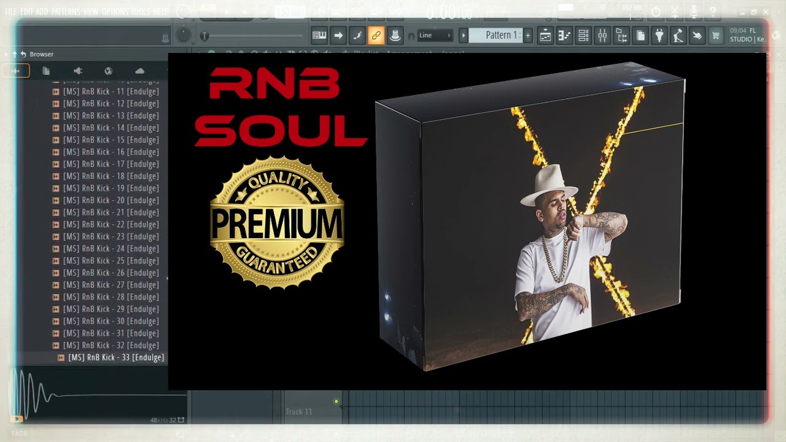This screenshot has height=442, width=786.
Task: Open the Mixer view icon
Action: [x=602, y=36]
